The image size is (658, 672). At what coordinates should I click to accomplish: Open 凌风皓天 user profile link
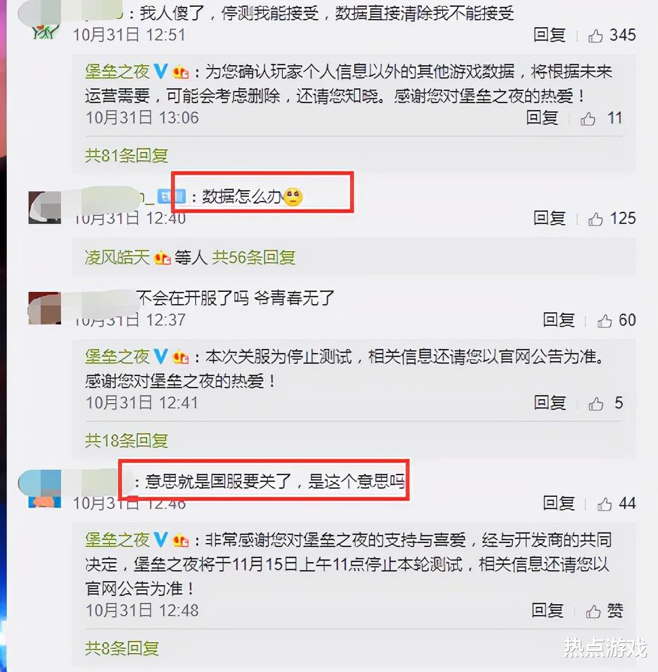117,257
